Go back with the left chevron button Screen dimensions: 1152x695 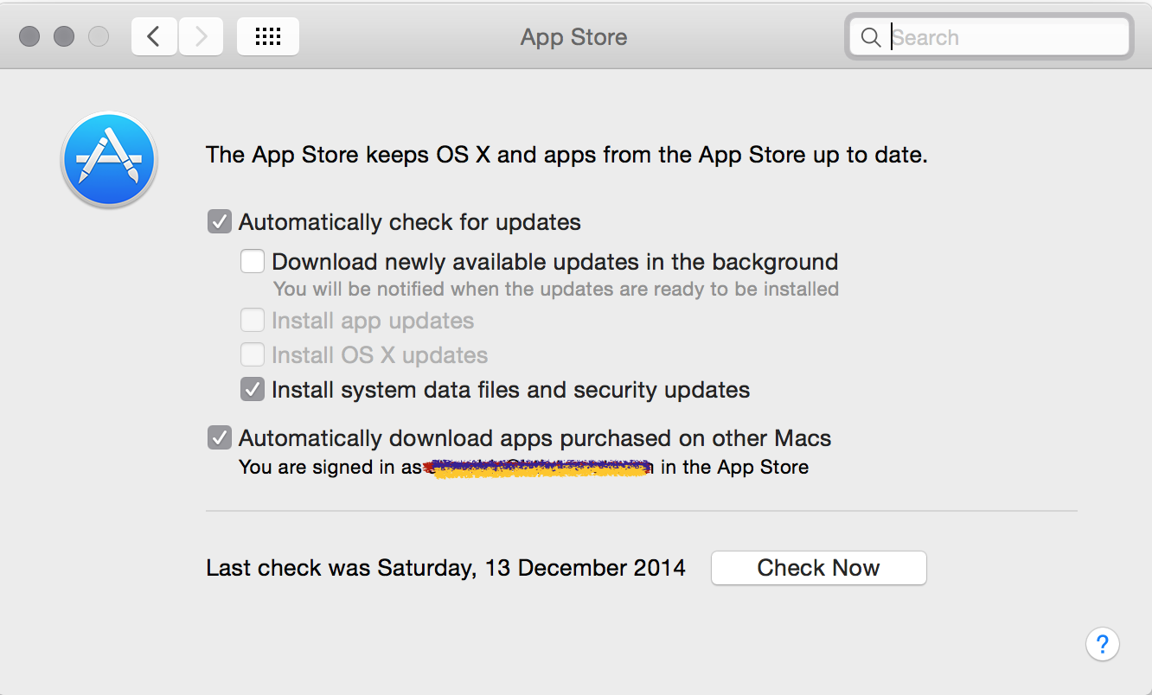(154, 36)
